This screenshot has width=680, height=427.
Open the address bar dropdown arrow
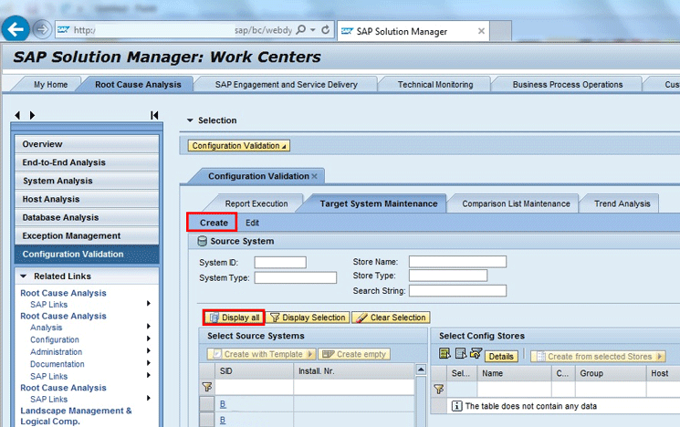[x=313, y=29]
